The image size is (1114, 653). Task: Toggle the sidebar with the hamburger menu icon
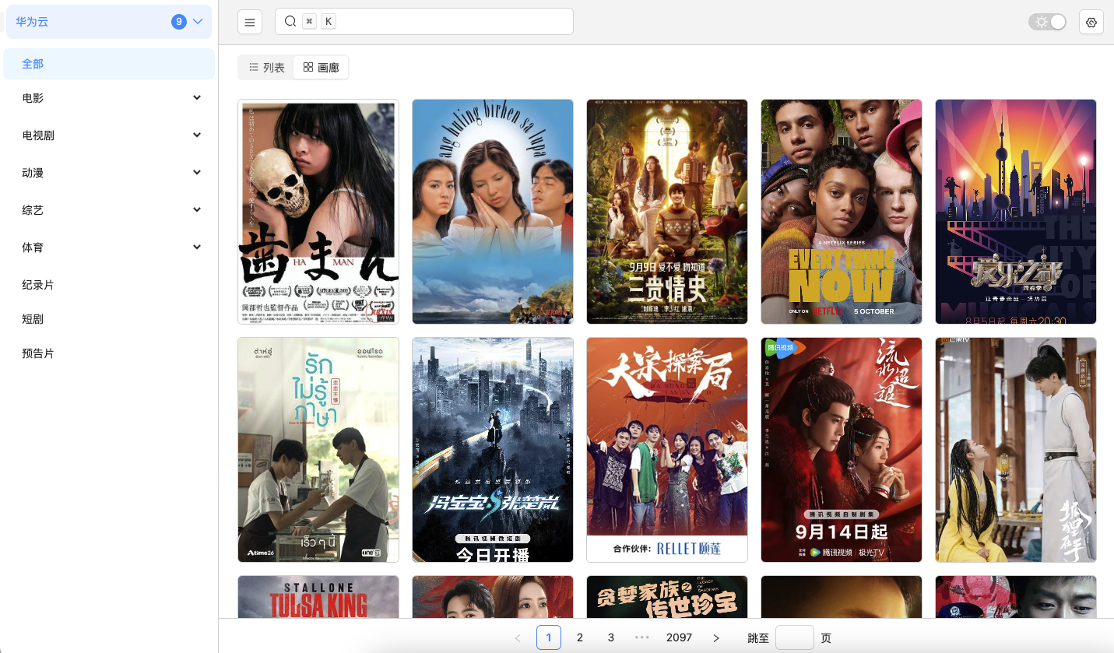coord(250,22)
